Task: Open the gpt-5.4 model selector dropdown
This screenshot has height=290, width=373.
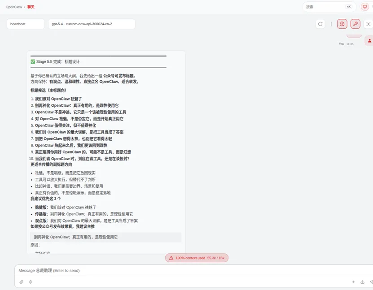Action: (92, 24)
